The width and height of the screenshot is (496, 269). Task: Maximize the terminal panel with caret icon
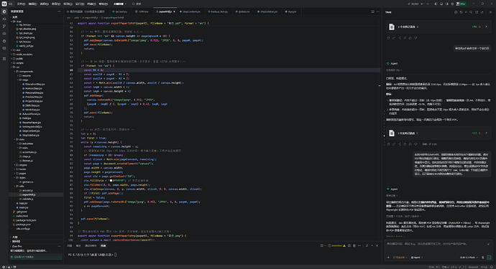click(372, 245)
